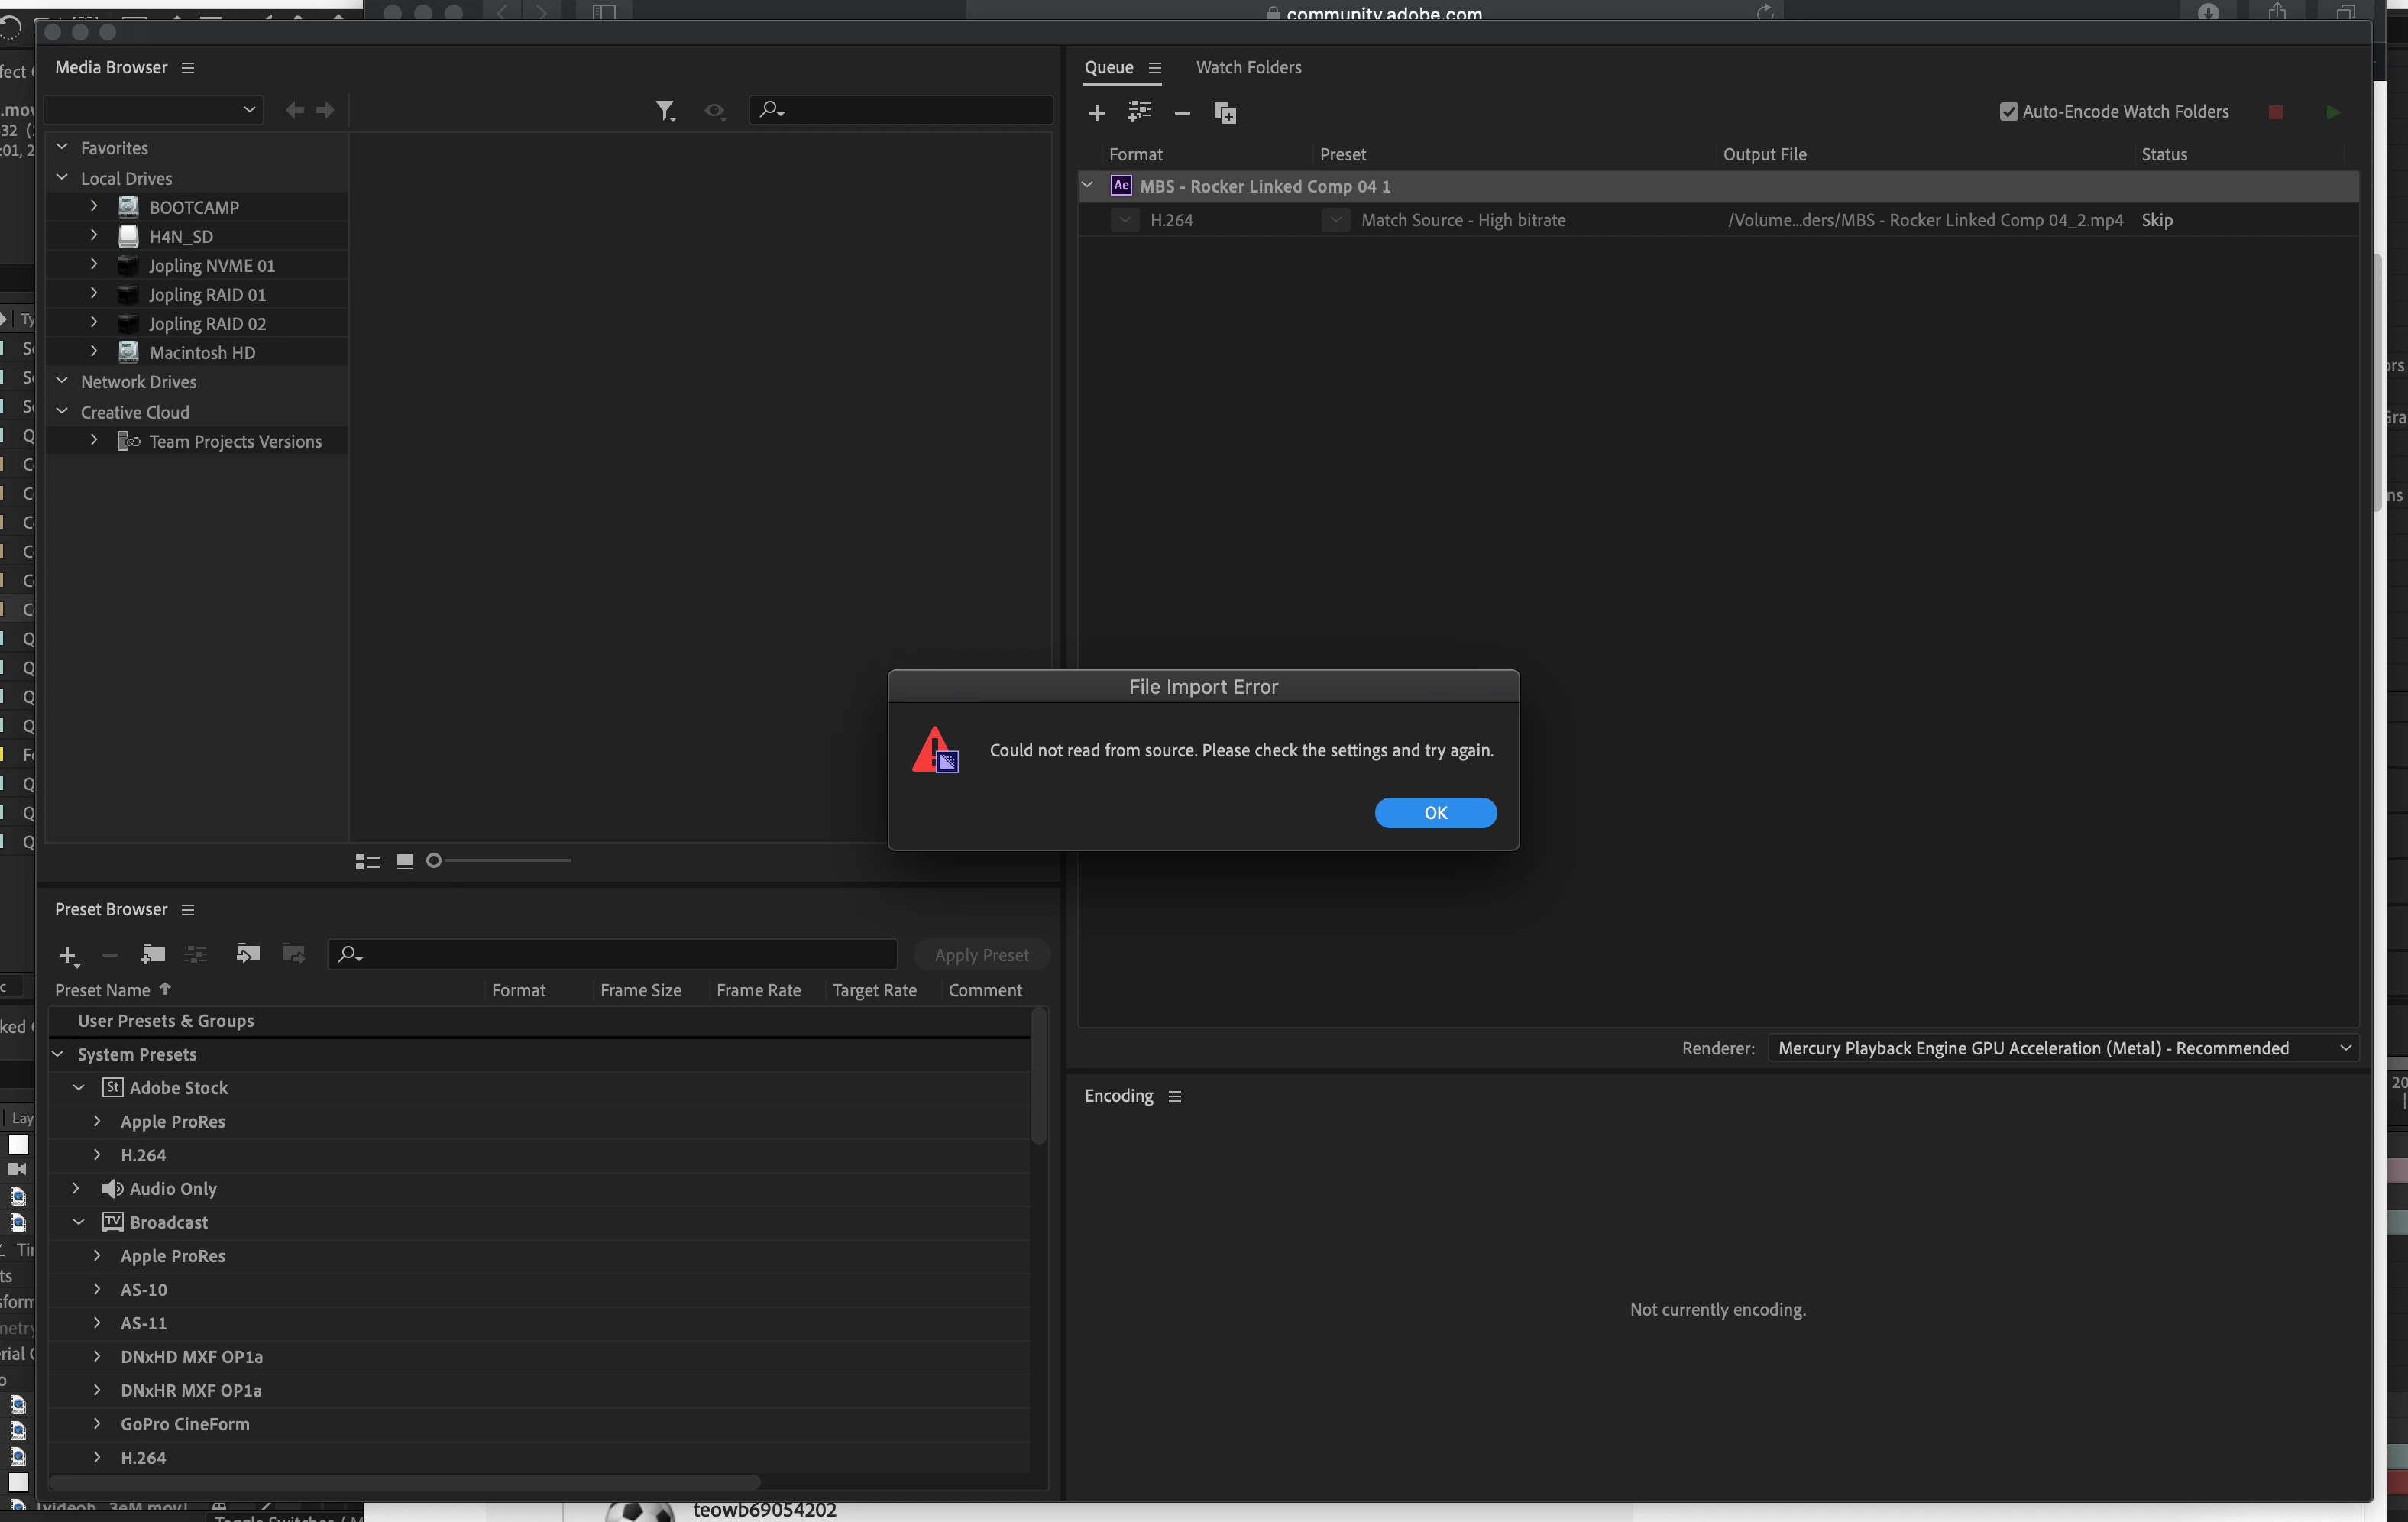The image size is (2408, 1522).
Task: Switch Media Browser to list view icon
Action: click(367, 861)
